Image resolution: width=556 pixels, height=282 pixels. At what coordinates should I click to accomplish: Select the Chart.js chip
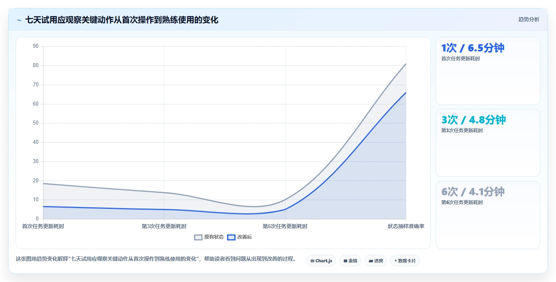(321, 261)
